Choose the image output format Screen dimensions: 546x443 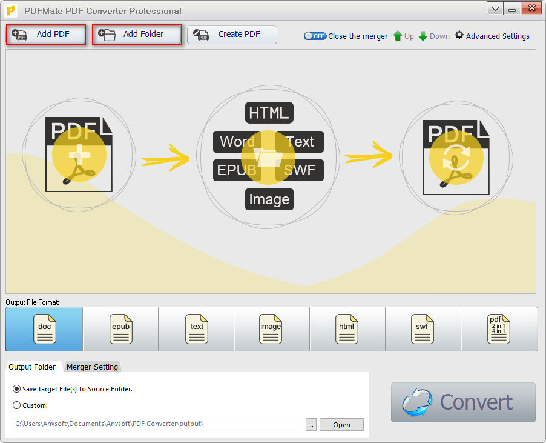pos(271,329)
